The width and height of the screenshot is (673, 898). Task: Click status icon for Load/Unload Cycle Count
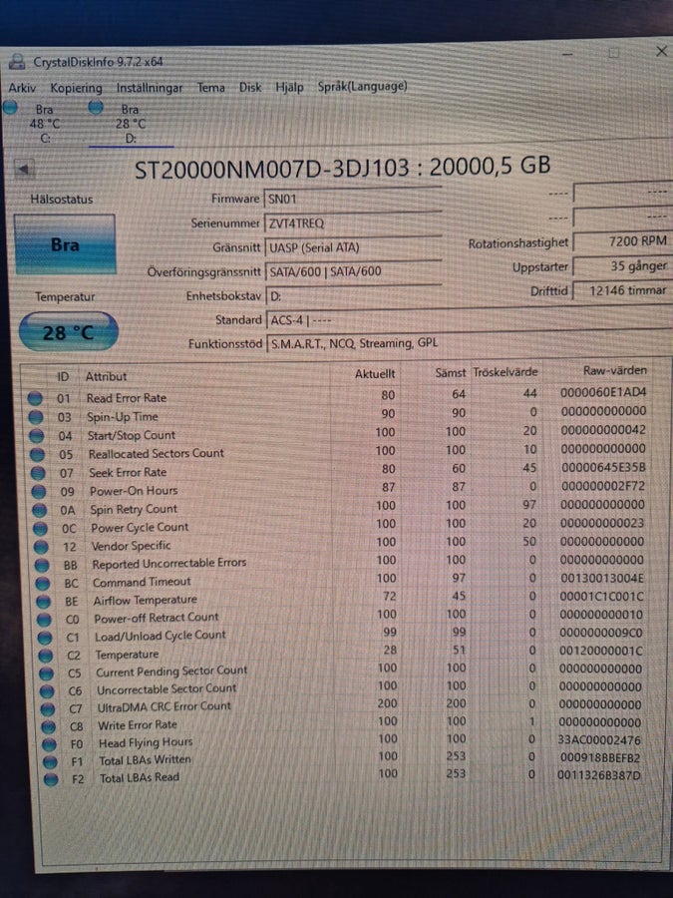[x=45, y=638]
